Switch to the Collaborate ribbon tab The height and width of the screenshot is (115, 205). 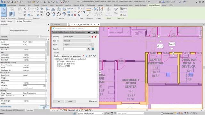click(91, 5)
